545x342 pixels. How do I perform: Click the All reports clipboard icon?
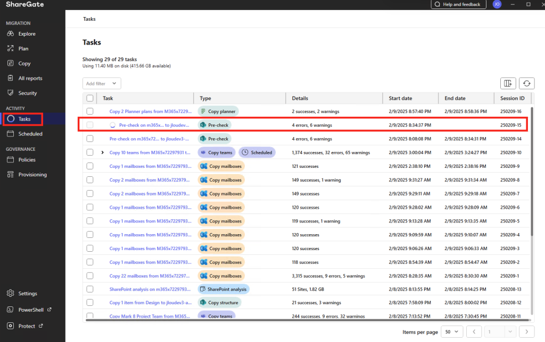click(x=11, y=78)
